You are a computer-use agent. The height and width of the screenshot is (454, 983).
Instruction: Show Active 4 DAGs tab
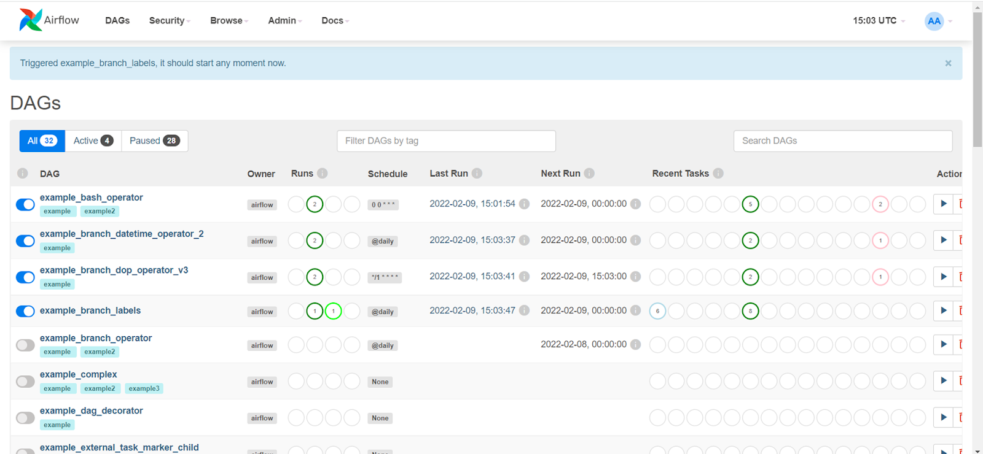pos(93,140)
